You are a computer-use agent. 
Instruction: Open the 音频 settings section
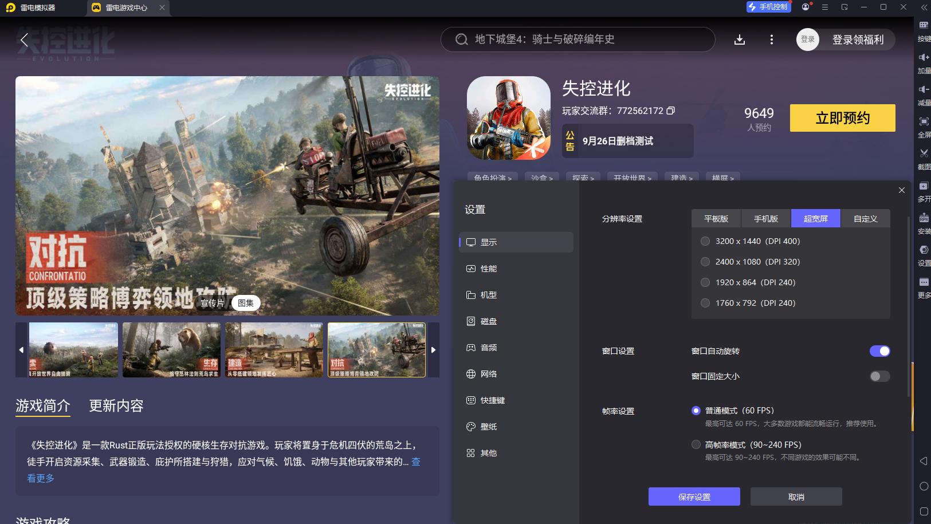tap(516, 348)
